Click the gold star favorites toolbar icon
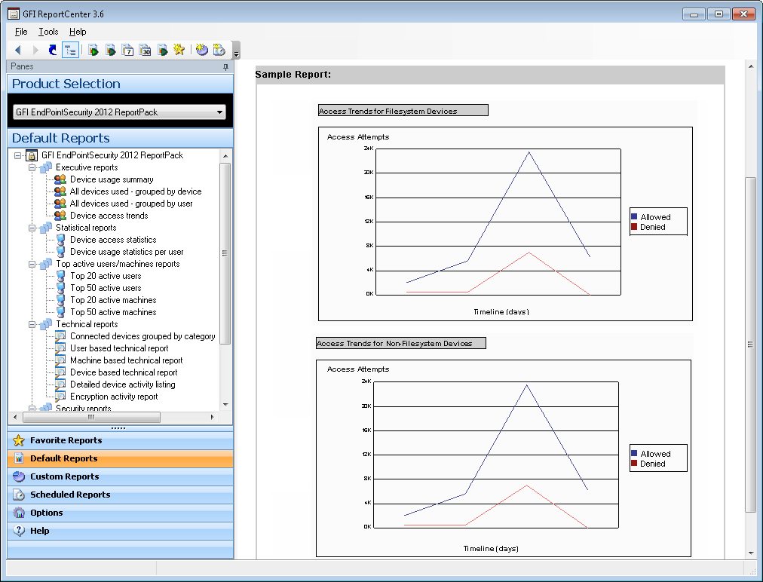763x582 pixels. click(x=179, y=50)
